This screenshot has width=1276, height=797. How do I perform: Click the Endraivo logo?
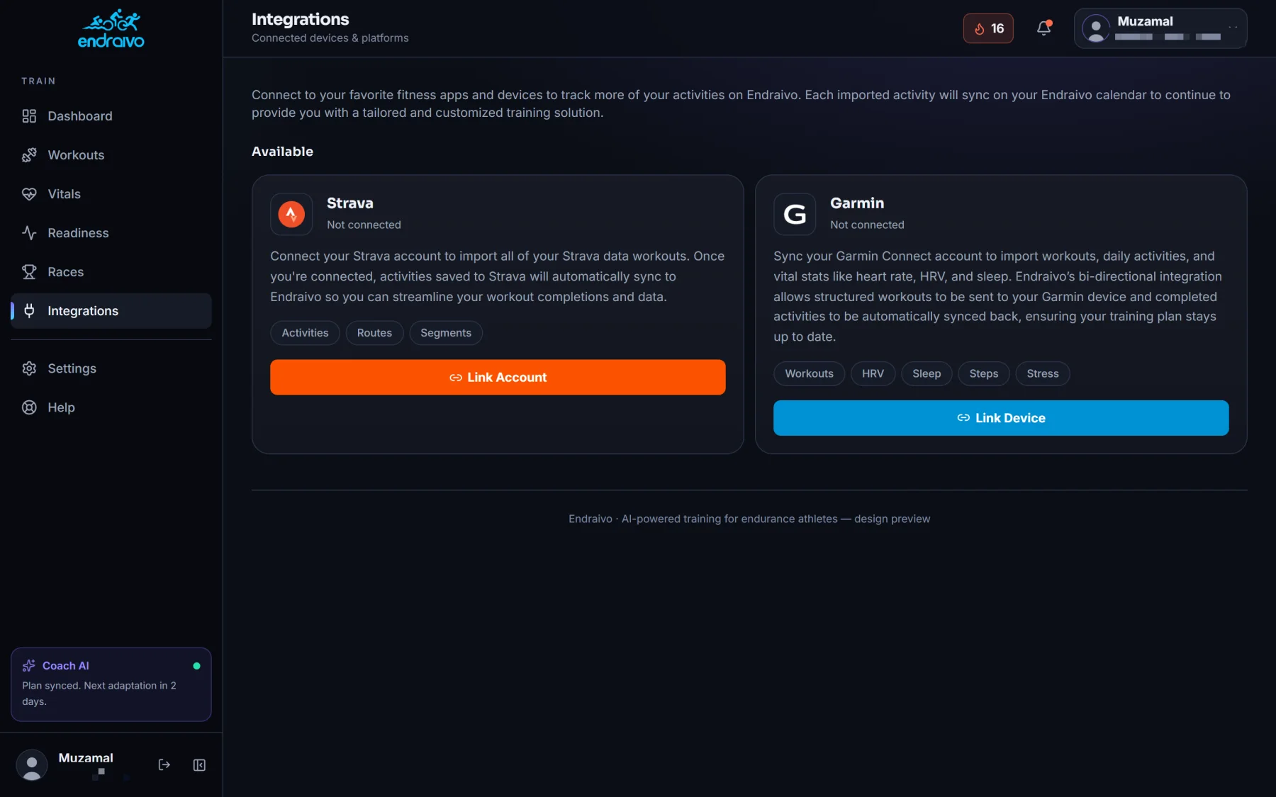[x=111, y=28]
